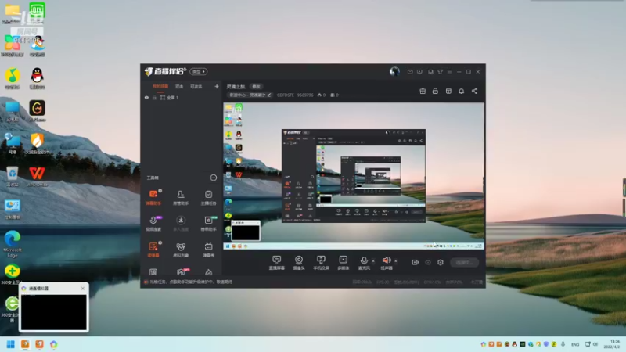Click the user avatar in the title bar

(394, 71)
